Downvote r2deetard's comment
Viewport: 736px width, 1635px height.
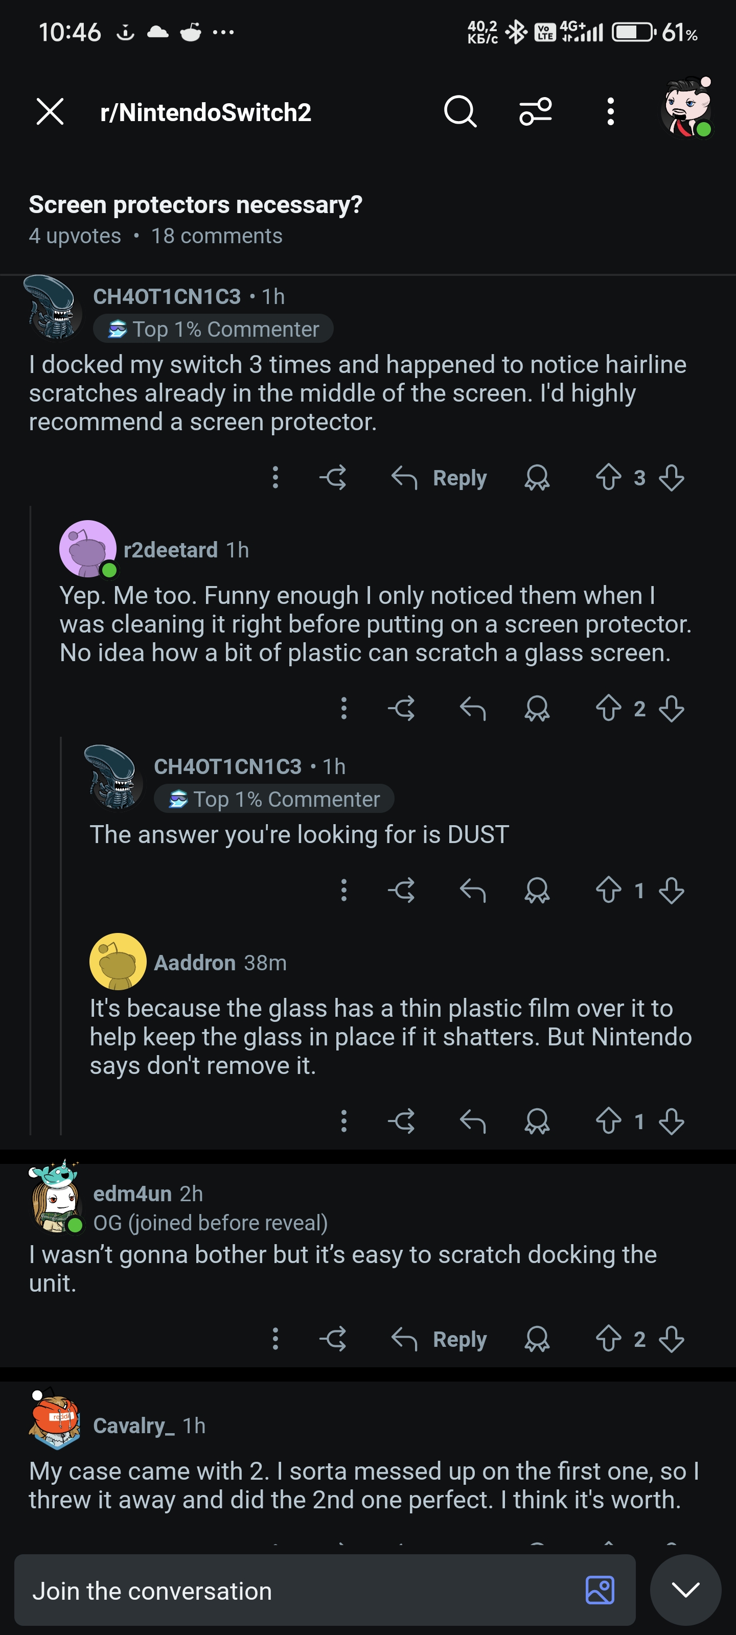coord(671,708)
